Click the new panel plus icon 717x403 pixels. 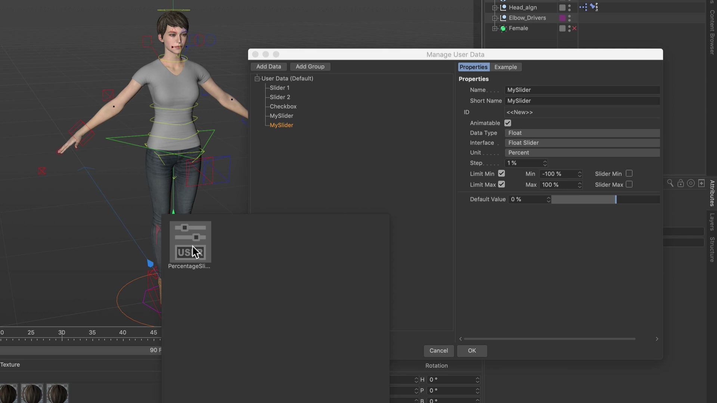point(701,183)
